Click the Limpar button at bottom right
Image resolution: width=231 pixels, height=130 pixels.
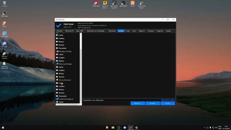(167, 104)
